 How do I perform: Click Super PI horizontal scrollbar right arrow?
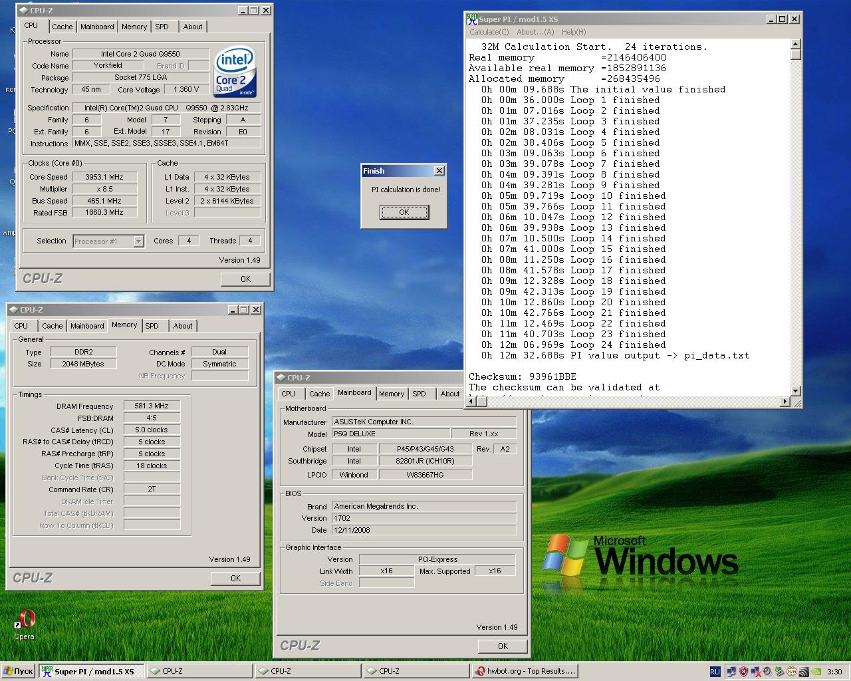[x=785, y=401]
